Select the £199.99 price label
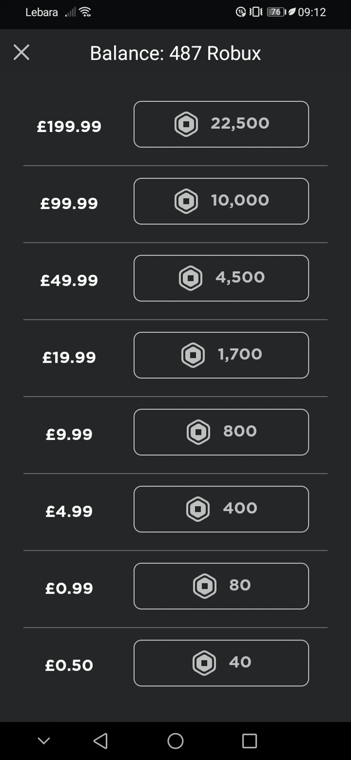351x760 pixels. pos(69,126)
